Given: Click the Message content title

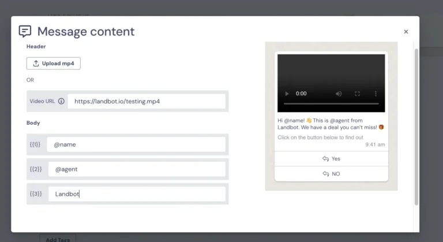Looking at the screenshot, I should (x=86, y=31).
